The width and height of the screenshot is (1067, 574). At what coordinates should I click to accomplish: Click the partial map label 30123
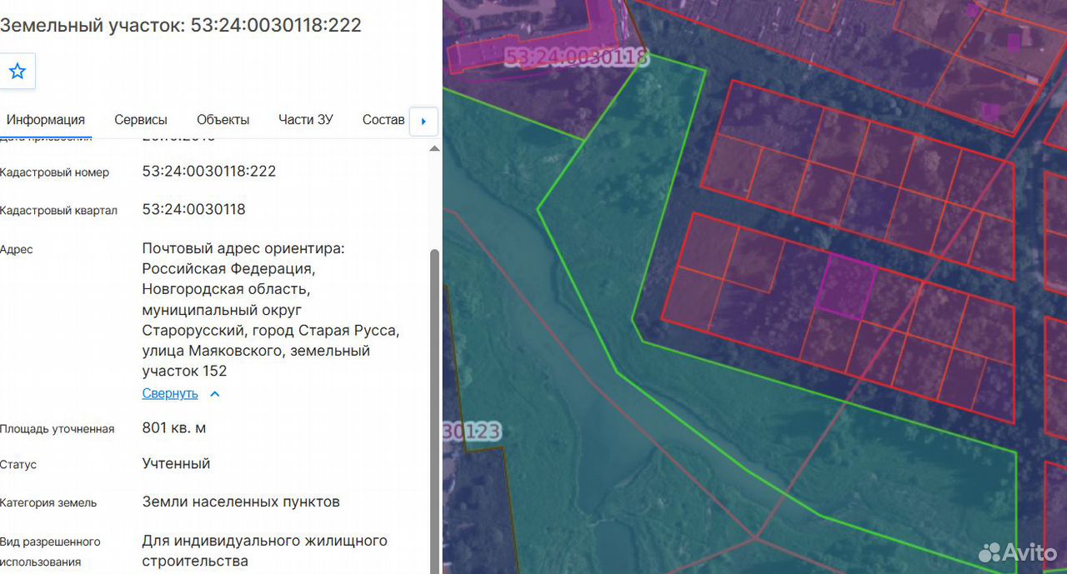click(472, 432)
